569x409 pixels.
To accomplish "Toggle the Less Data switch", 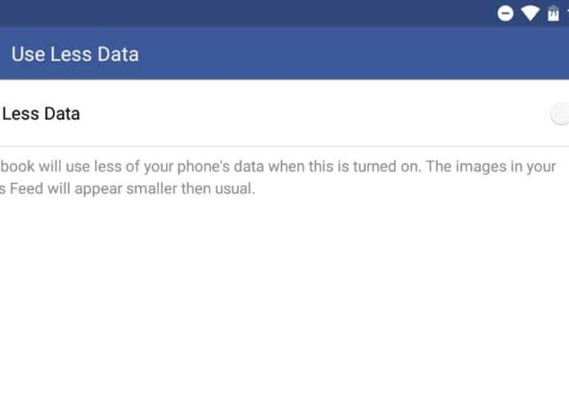I will pyautogui.click(x=560, y=114).
